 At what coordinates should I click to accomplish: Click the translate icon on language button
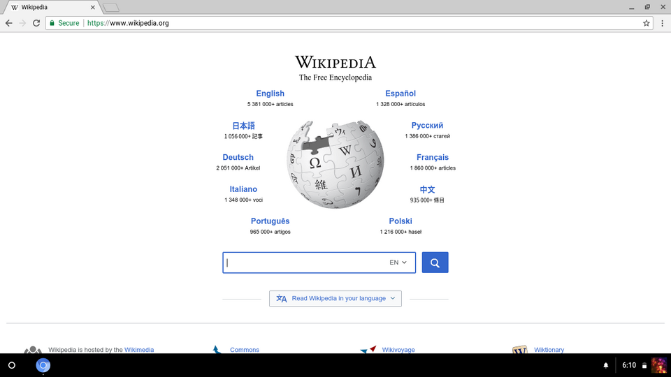(281, 298)
